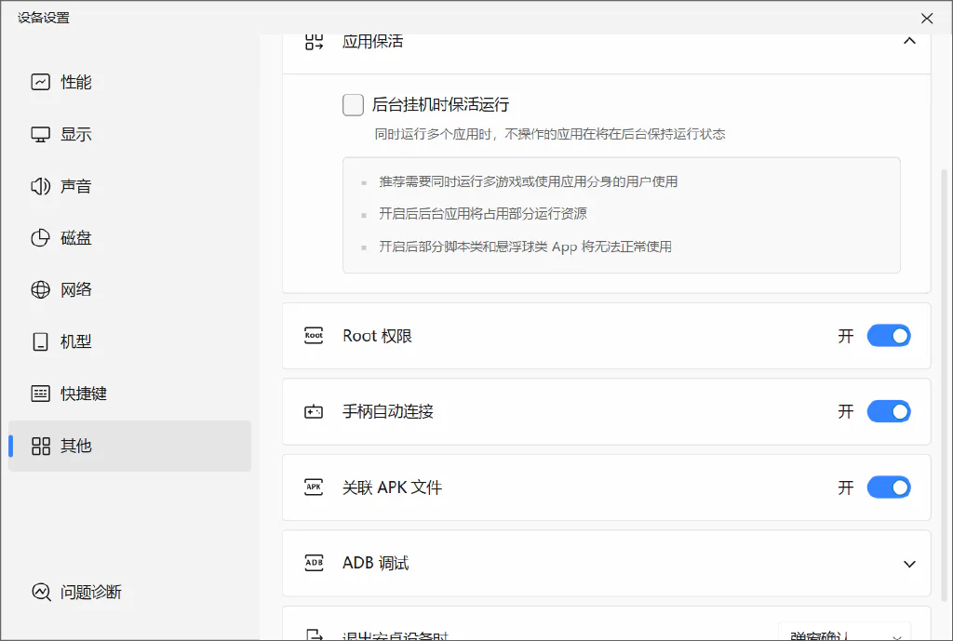The height and width of the screenshot is (641, 953).
Task: Open the 声音 settings tab
Action: point(129,186)
